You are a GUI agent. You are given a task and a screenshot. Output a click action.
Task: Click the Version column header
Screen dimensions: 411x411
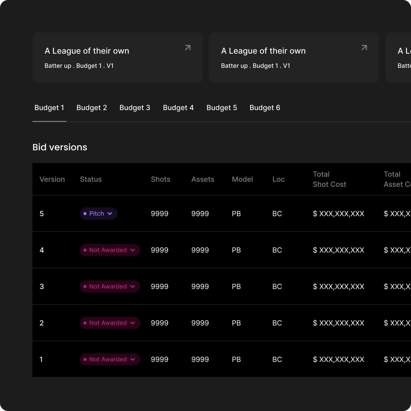click(x=52, y=179)
